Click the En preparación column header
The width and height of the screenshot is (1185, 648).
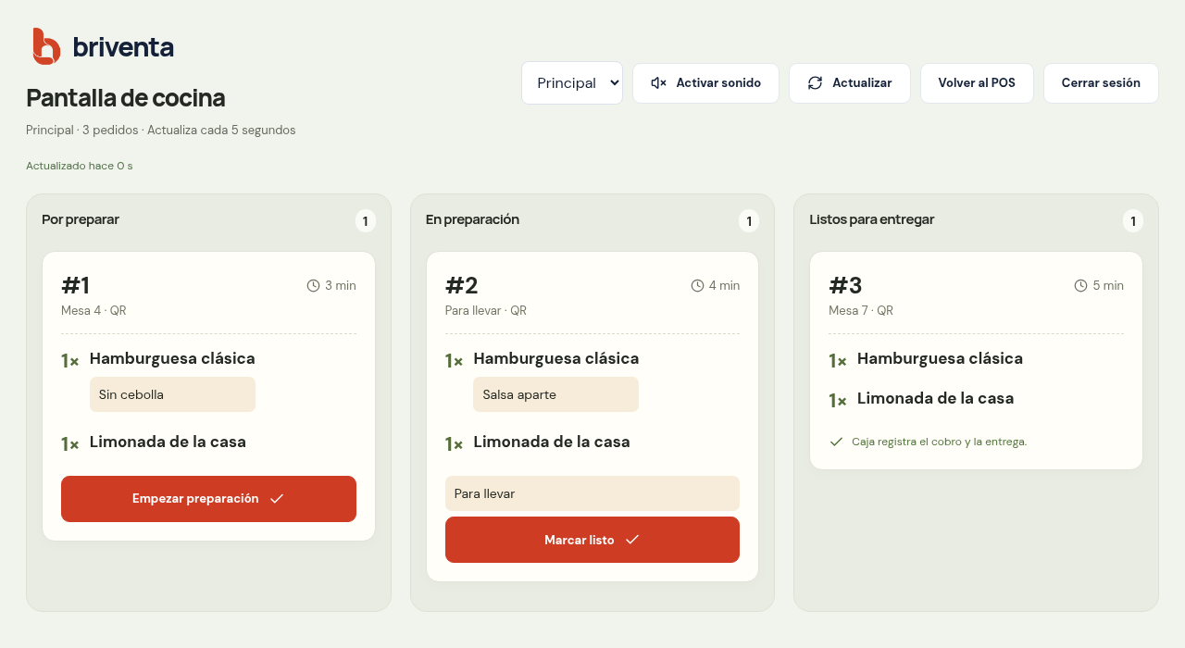pyautogui.click(x=472, y=219)
